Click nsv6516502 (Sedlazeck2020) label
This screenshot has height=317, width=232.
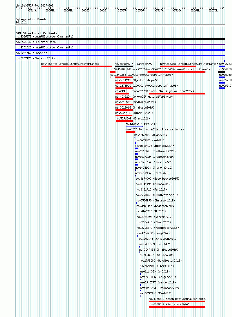[x=136, y=102]
